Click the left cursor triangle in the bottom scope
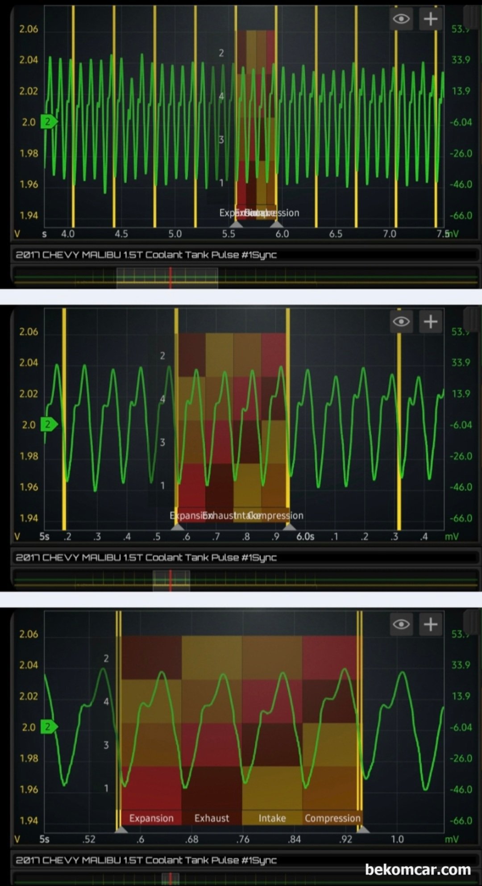Screen dimensions: 482x886 (121, 829)
